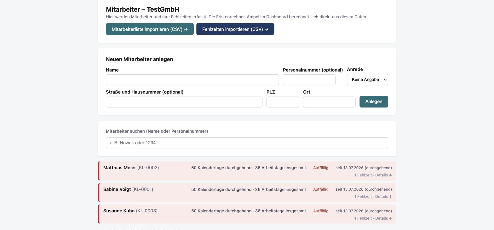Click the Mitarbeiter – TestGmbH heading
Screen dimensions: 494x230
[x=142, y=9]
